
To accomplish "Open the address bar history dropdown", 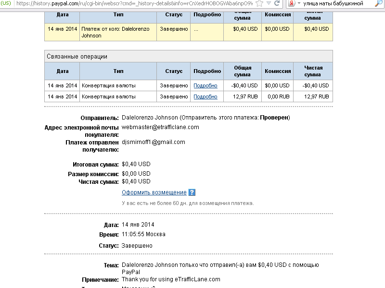I will 269,3.
